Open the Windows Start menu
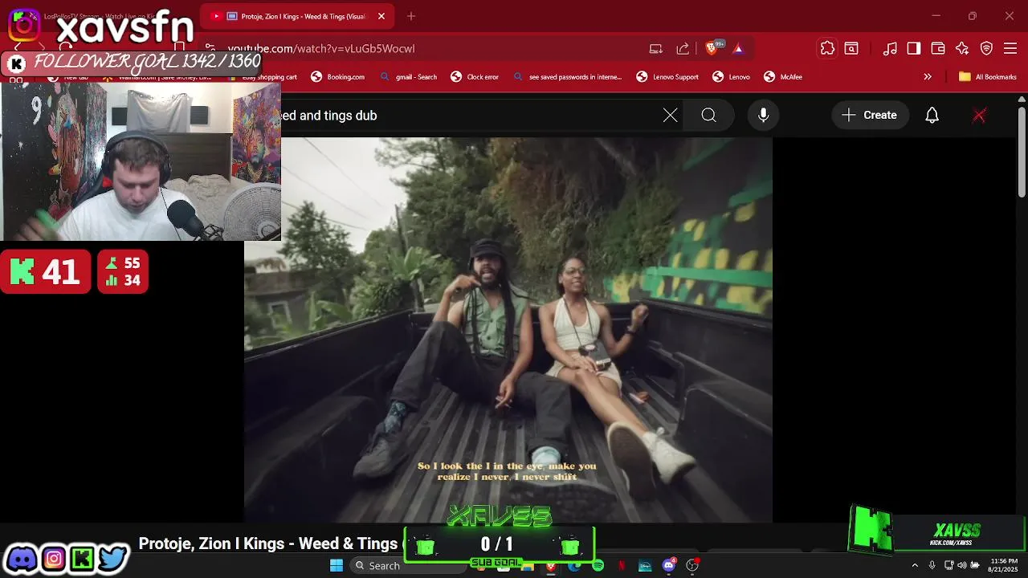The image size is (1028, 578). 337,565
